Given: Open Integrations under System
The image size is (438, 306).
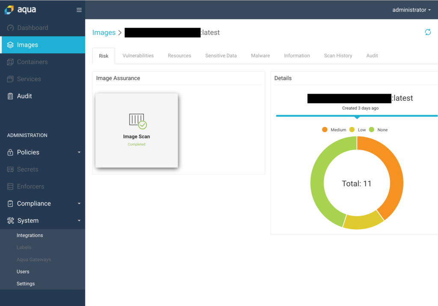Looking at the screenshot, I should 30,235.
